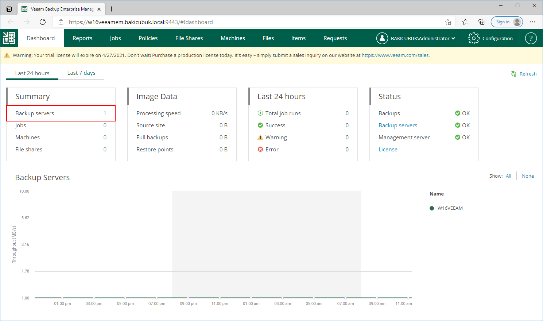The width and height of the screenshot is (543, 321).
Task: Click the Administrator user avatar icon
Action: tap(382, 38)
